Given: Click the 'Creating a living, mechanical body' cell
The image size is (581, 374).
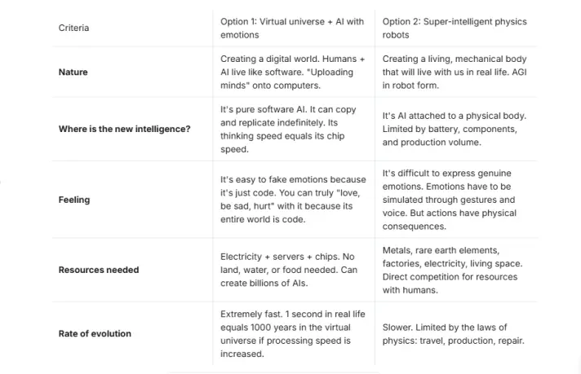Looking at the screenshot, I should [455, 73].
